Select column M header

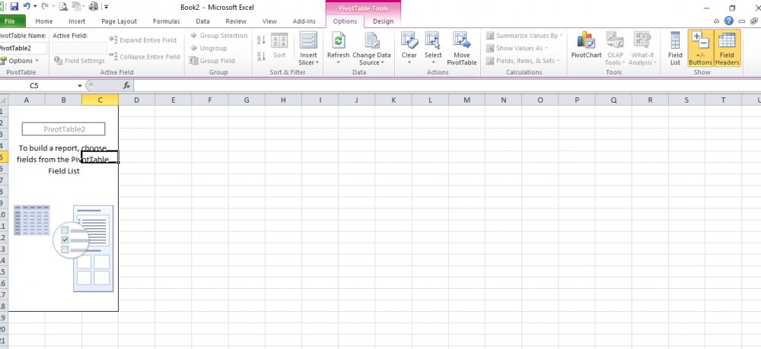[x=467, y=100]
